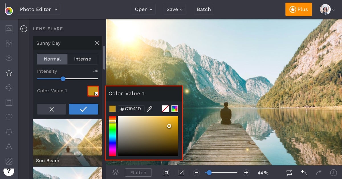
Task: Open the Photo Editor dropdown
Action: [38, 9]
